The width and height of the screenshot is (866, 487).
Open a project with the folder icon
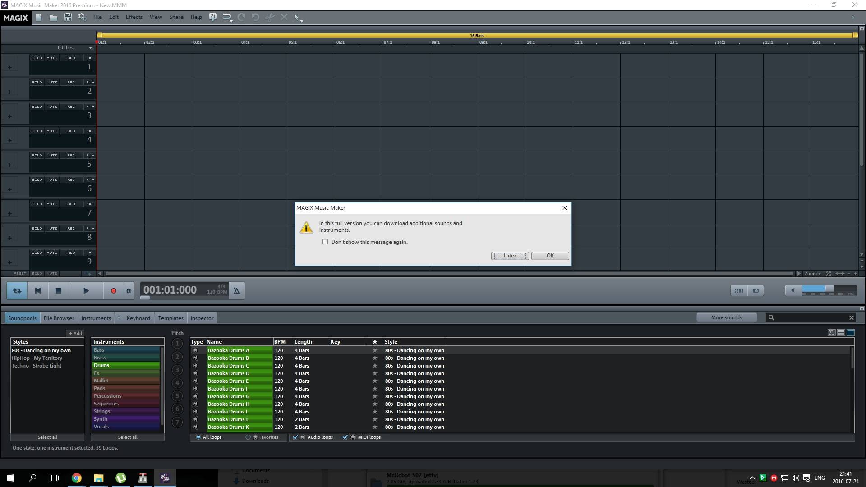pyautogui.click(x=53, y=17)
